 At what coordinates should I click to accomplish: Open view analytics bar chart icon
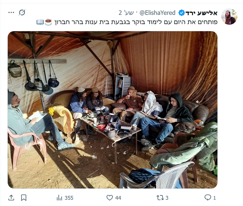[x=59, y=198]
